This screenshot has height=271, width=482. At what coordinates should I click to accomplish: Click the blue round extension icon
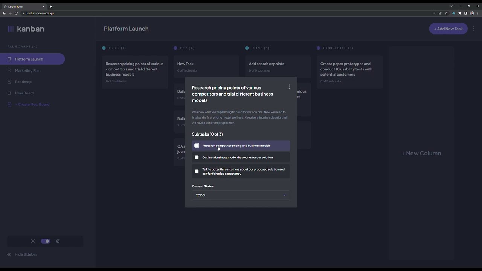click(454, 13)
